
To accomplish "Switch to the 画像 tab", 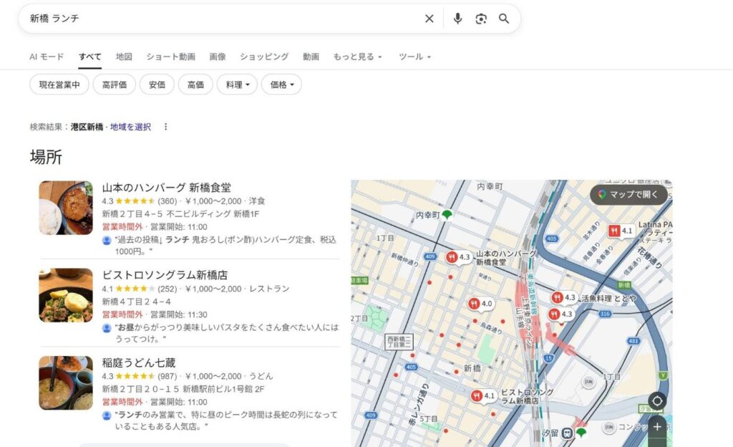I will pyautogui.click(x=218, y=57).
